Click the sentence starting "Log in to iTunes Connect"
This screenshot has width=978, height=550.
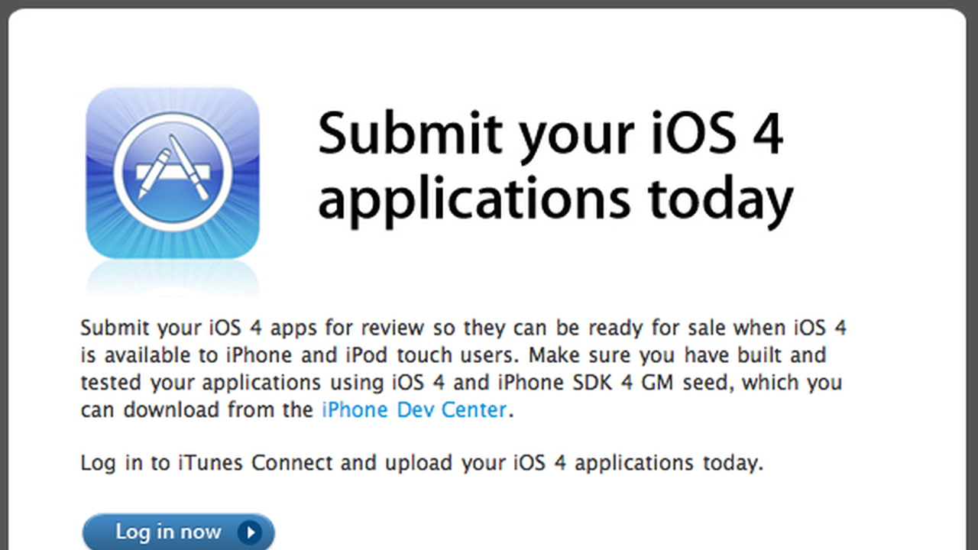point(422,463)
